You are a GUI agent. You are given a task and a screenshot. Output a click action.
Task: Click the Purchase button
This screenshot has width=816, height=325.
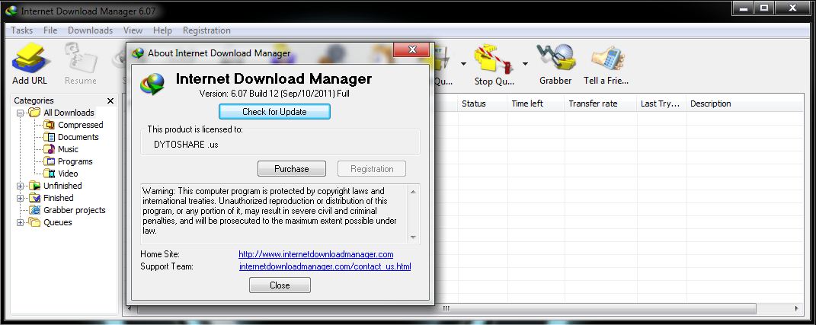coord(291,168)
